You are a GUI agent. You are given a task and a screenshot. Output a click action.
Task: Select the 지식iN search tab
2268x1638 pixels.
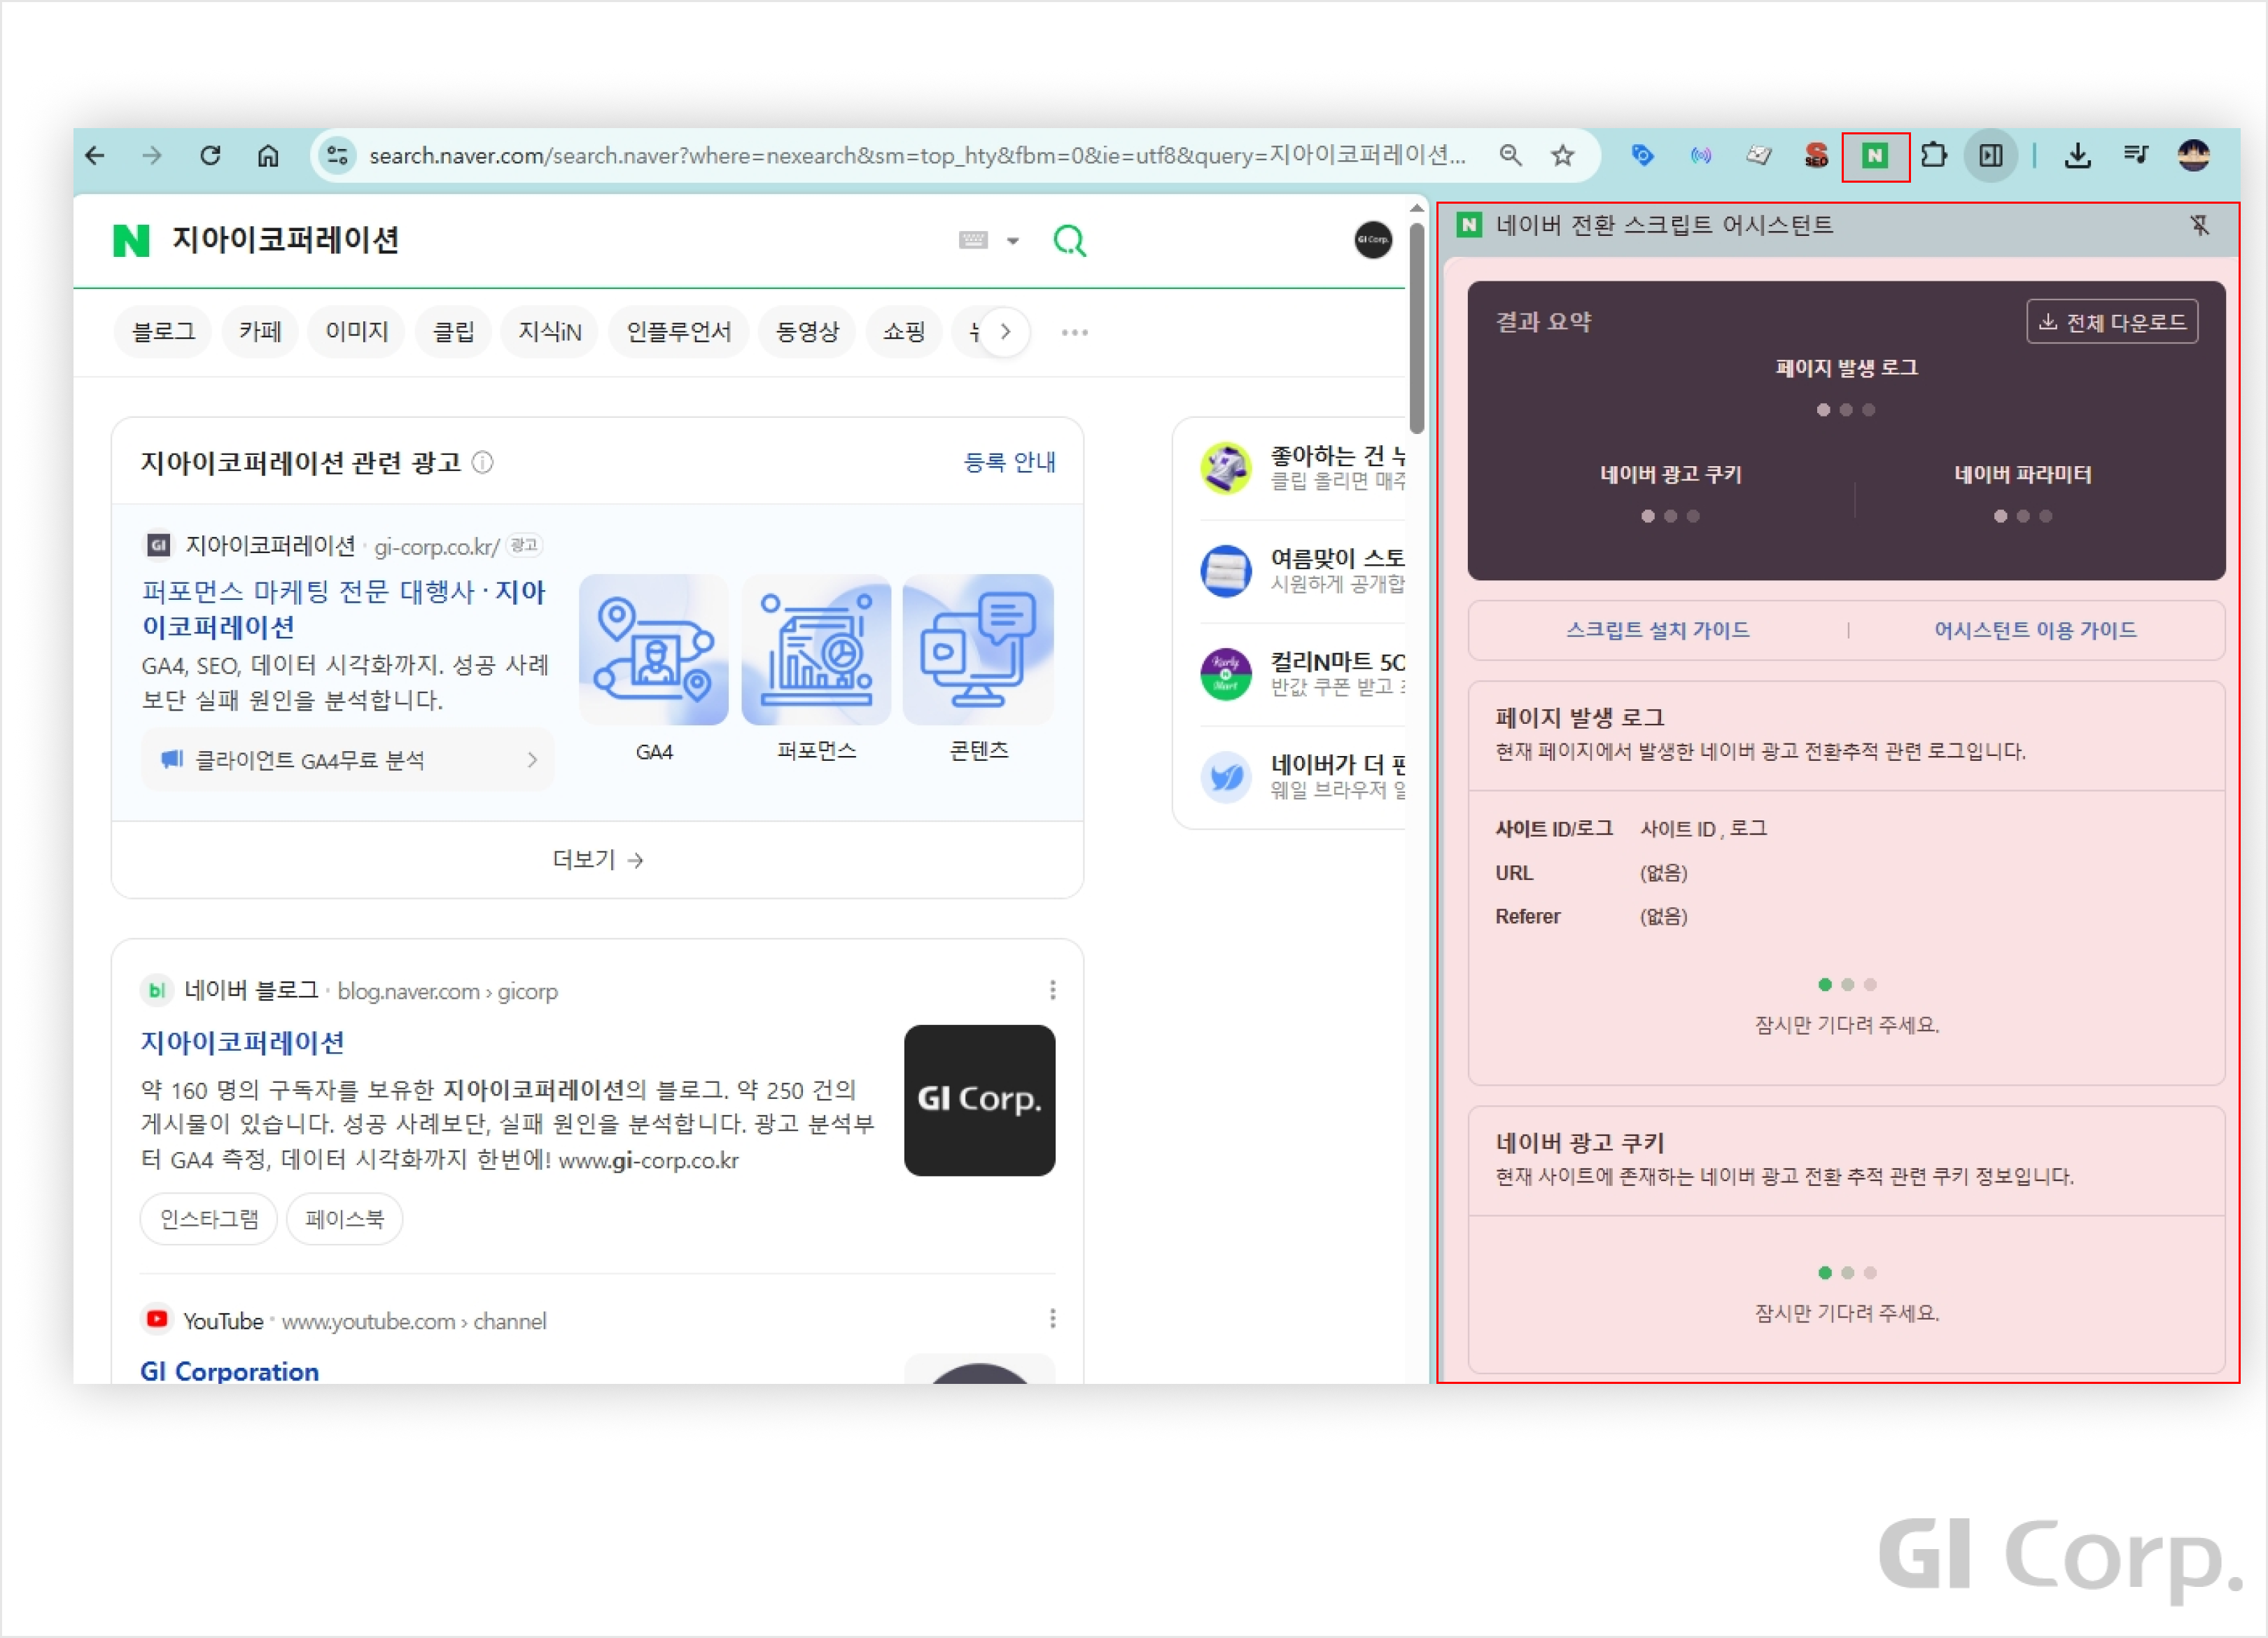tap(550, 332)
